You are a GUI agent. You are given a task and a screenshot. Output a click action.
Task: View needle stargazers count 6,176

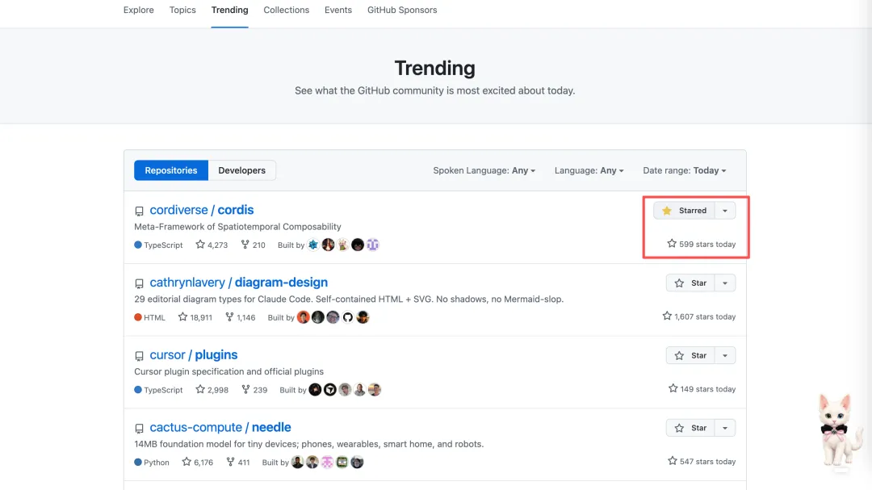(x=198, y=462)
